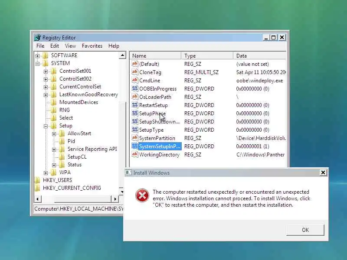Image resolution: width=347 pixels, height=260 pixels.
Task: Click the Install Windows title bar icon
Action: pyautogui.click(x=128, y=172)
